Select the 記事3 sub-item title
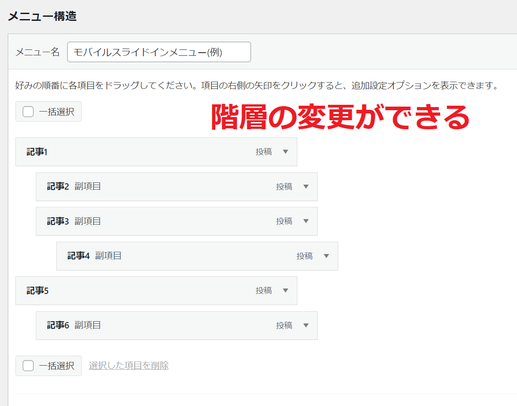The image size is (517, 406). (58, 221)
